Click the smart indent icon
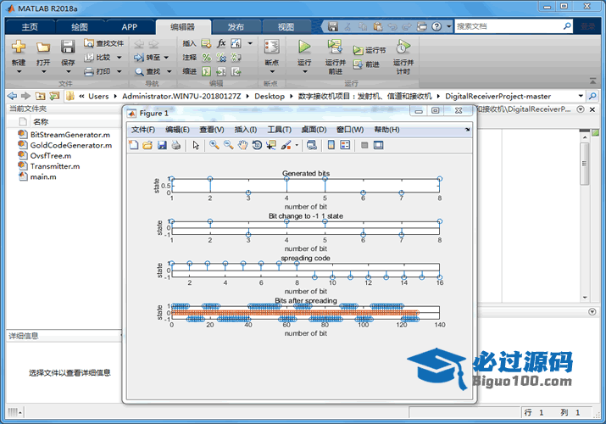This screenshot has height=424, width=606. coord(207,71)
